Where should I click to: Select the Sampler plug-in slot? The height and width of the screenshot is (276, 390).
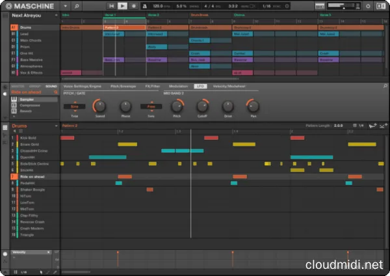[34, 100]
